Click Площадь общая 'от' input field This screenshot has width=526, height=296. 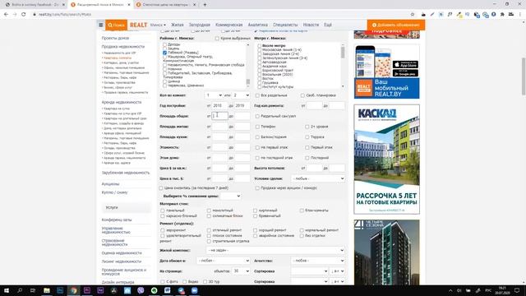(x=220, y=116)
